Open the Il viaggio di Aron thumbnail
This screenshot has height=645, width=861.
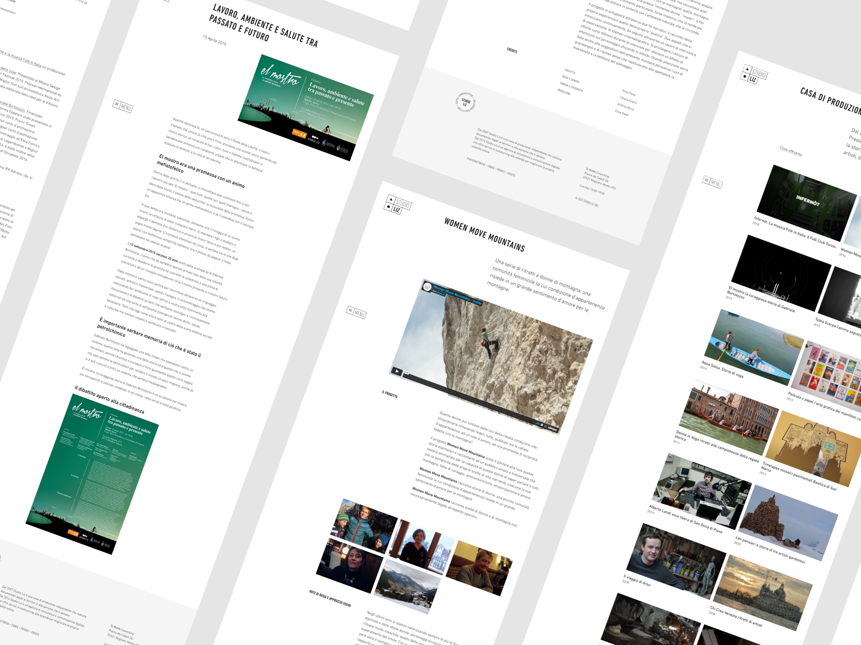click(676, 561)
